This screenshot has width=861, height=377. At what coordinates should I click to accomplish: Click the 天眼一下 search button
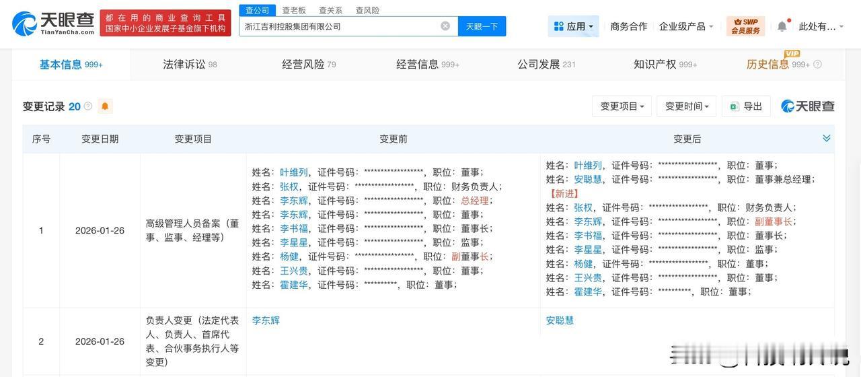click(x=482, y=26)
